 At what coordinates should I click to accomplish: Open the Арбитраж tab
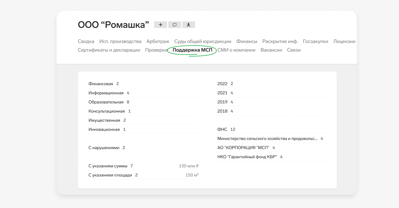coord(158,41)
